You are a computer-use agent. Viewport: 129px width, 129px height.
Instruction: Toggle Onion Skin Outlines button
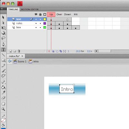(x=57, y=51)
